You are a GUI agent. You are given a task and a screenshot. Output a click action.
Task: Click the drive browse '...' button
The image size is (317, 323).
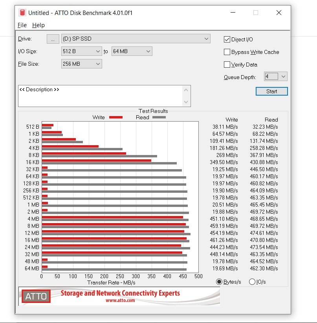point(53,39)
